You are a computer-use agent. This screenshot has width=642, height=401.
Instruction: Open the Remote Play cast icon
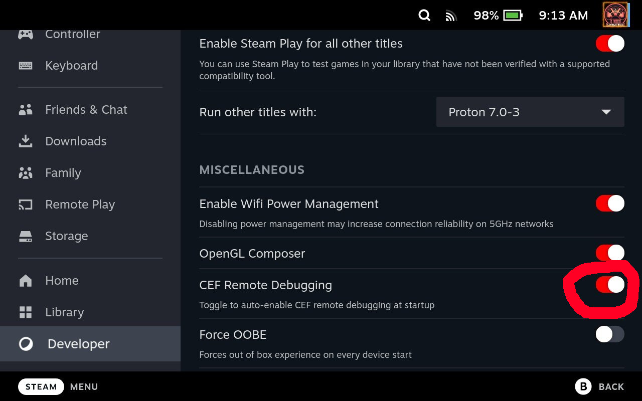(x=26, y=205)
